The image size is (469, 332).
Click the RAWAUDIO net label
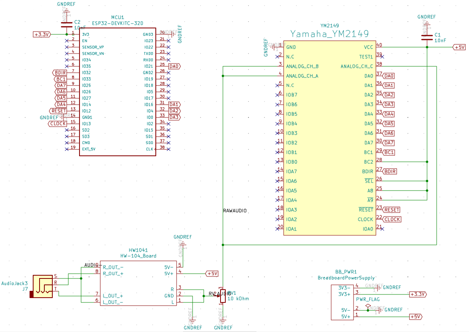coord(235,211)
